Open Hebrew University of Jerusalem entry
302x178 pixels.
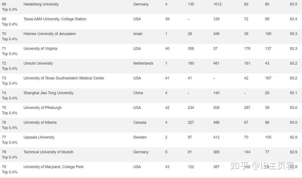(x=50, y=34)
